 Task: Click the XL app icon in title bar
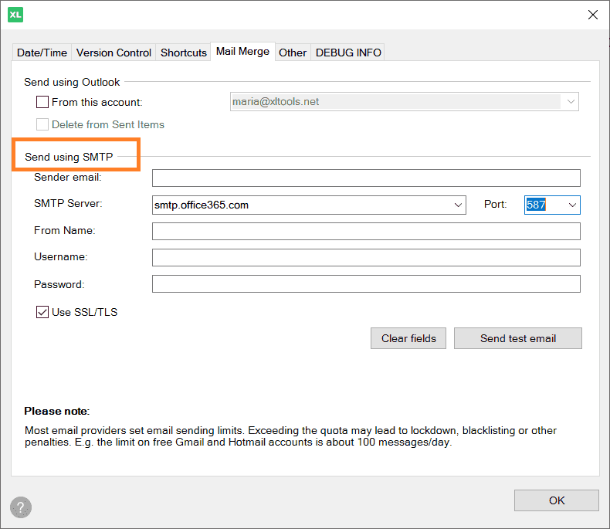15,15
